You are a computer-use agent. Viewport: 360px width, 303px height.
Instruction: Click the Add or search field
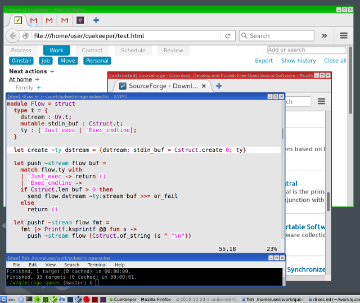[x=306, y=50]
